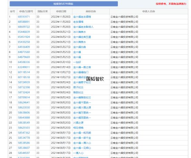Image resolution: width=191 pixels, height=158 pixels.
Task: Open the 老友酒馆 trademark in row 2
Action: [x=78, y=22]
